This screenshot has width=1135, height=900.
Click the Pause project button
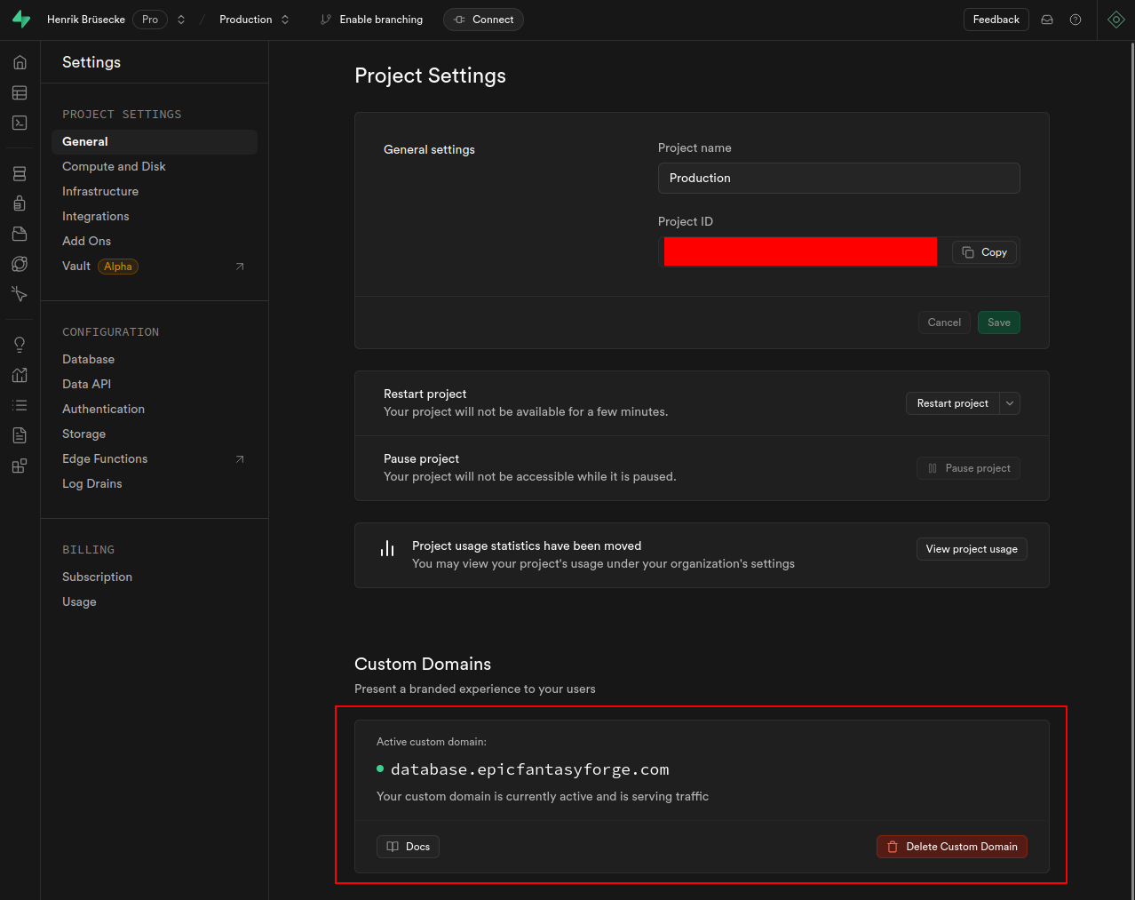[x=968, y=468]
